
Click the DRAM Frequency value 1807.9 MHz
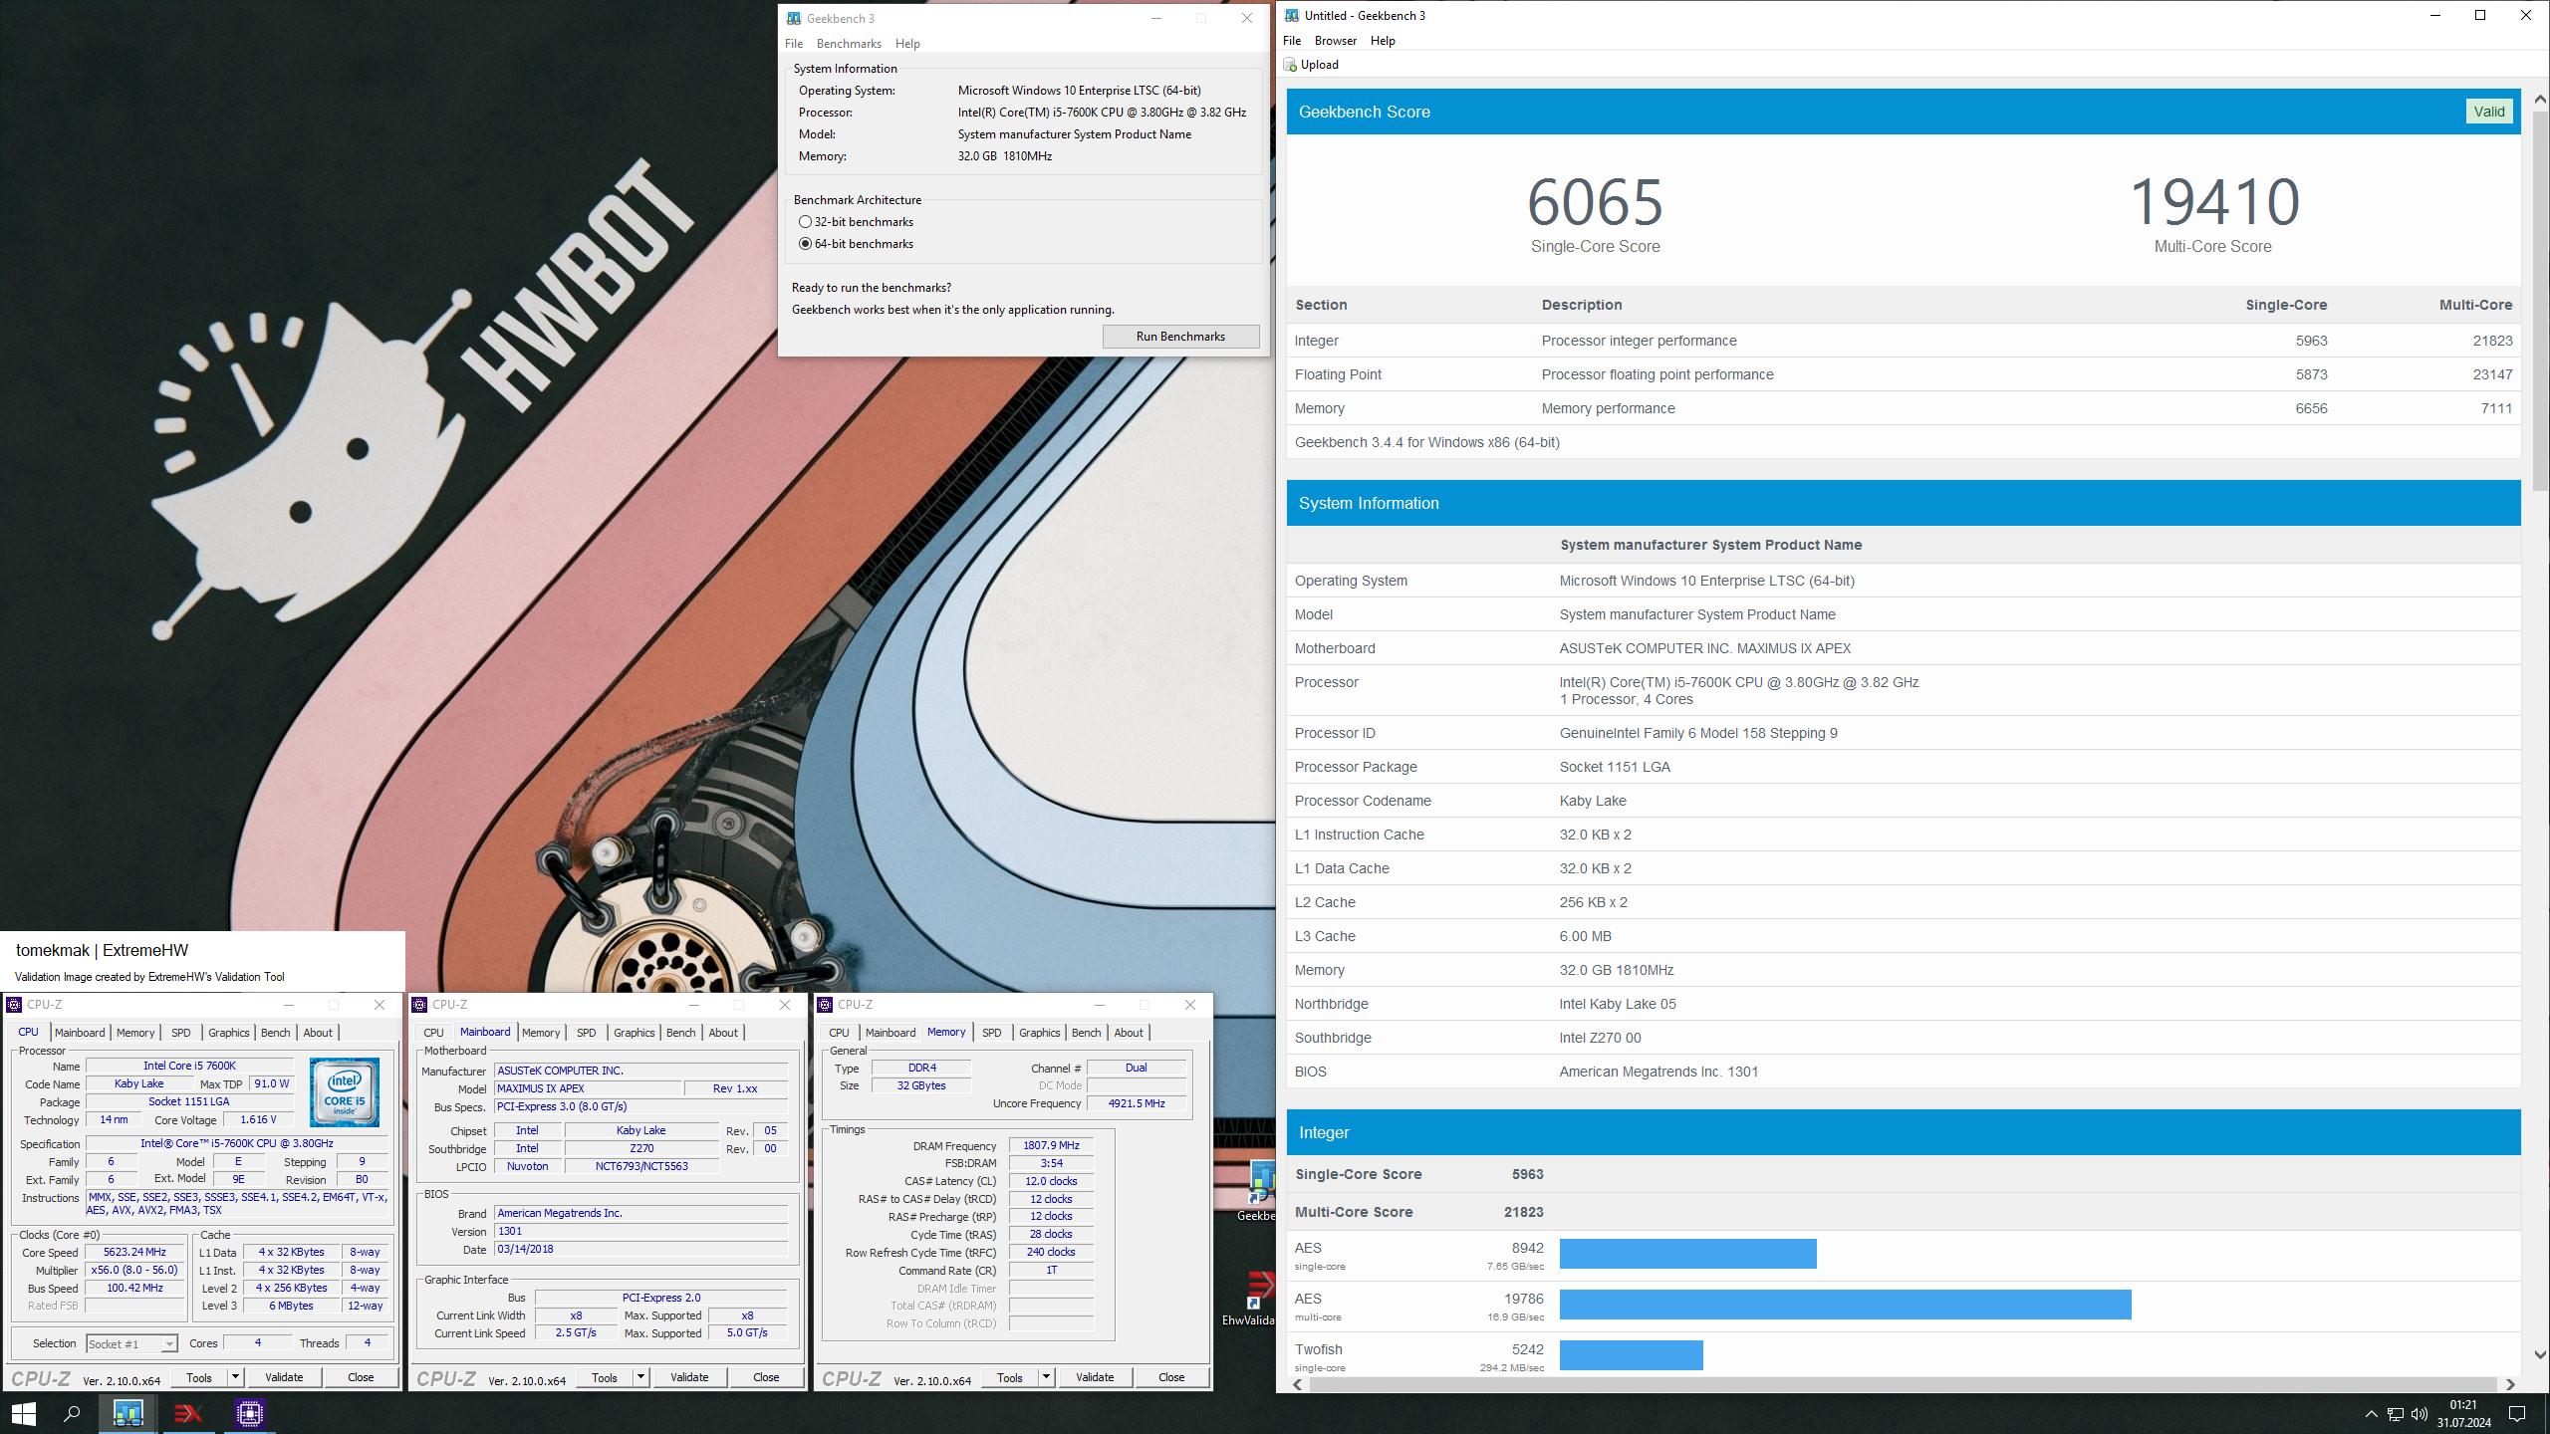coord(1051,1146)
